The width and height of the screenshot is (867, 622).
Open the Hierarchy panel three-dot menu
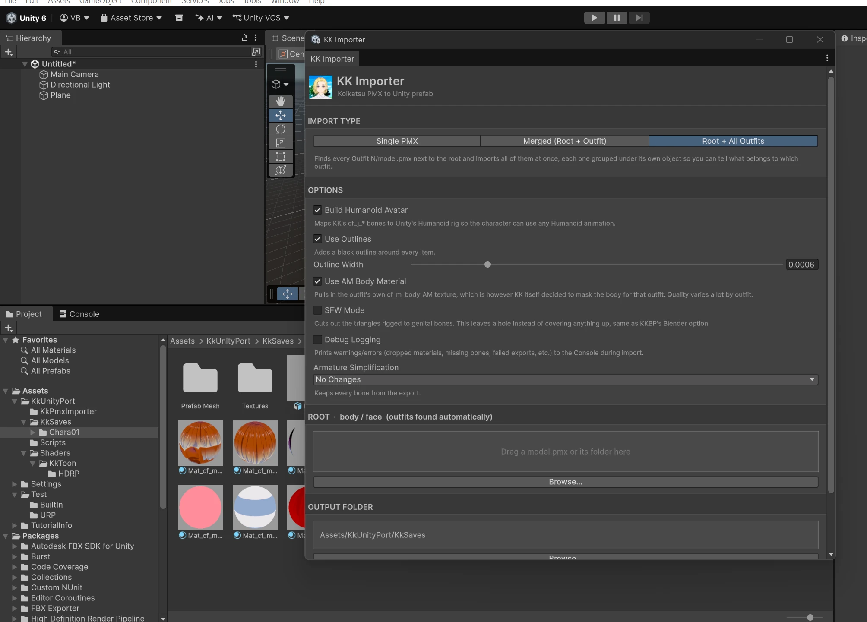point(256,38)
